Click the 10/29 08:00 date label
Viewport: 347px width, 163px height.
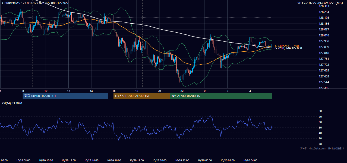[23, 160]
